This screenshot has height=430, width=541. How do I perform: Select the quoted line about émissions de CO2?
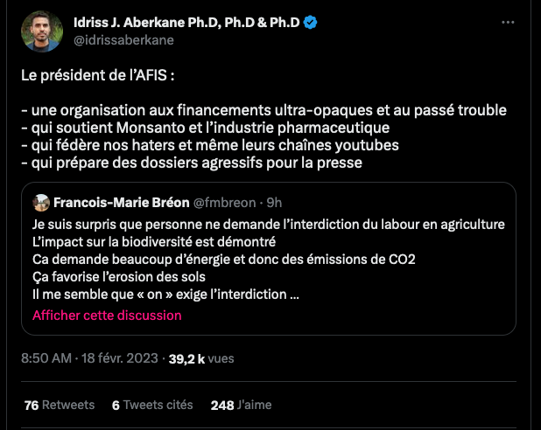tap(223, 260)
